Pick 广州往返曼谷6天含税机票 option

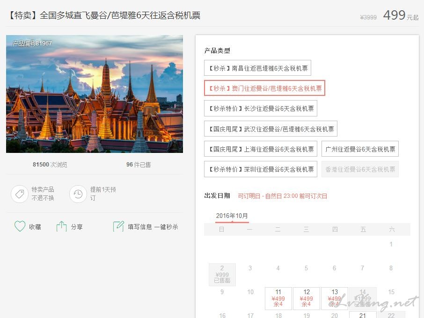360,149
